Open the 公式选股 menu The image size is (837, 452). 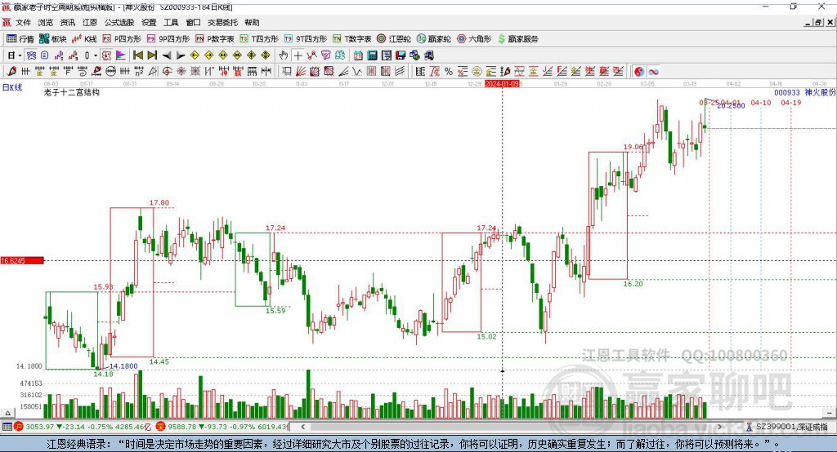pyautogui.click(x=119, y=22)
